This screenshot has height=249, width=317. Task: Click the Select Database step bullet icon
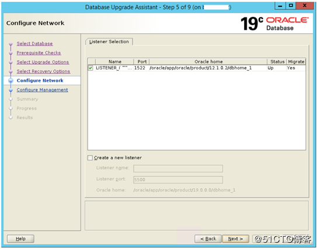[11, 44]
